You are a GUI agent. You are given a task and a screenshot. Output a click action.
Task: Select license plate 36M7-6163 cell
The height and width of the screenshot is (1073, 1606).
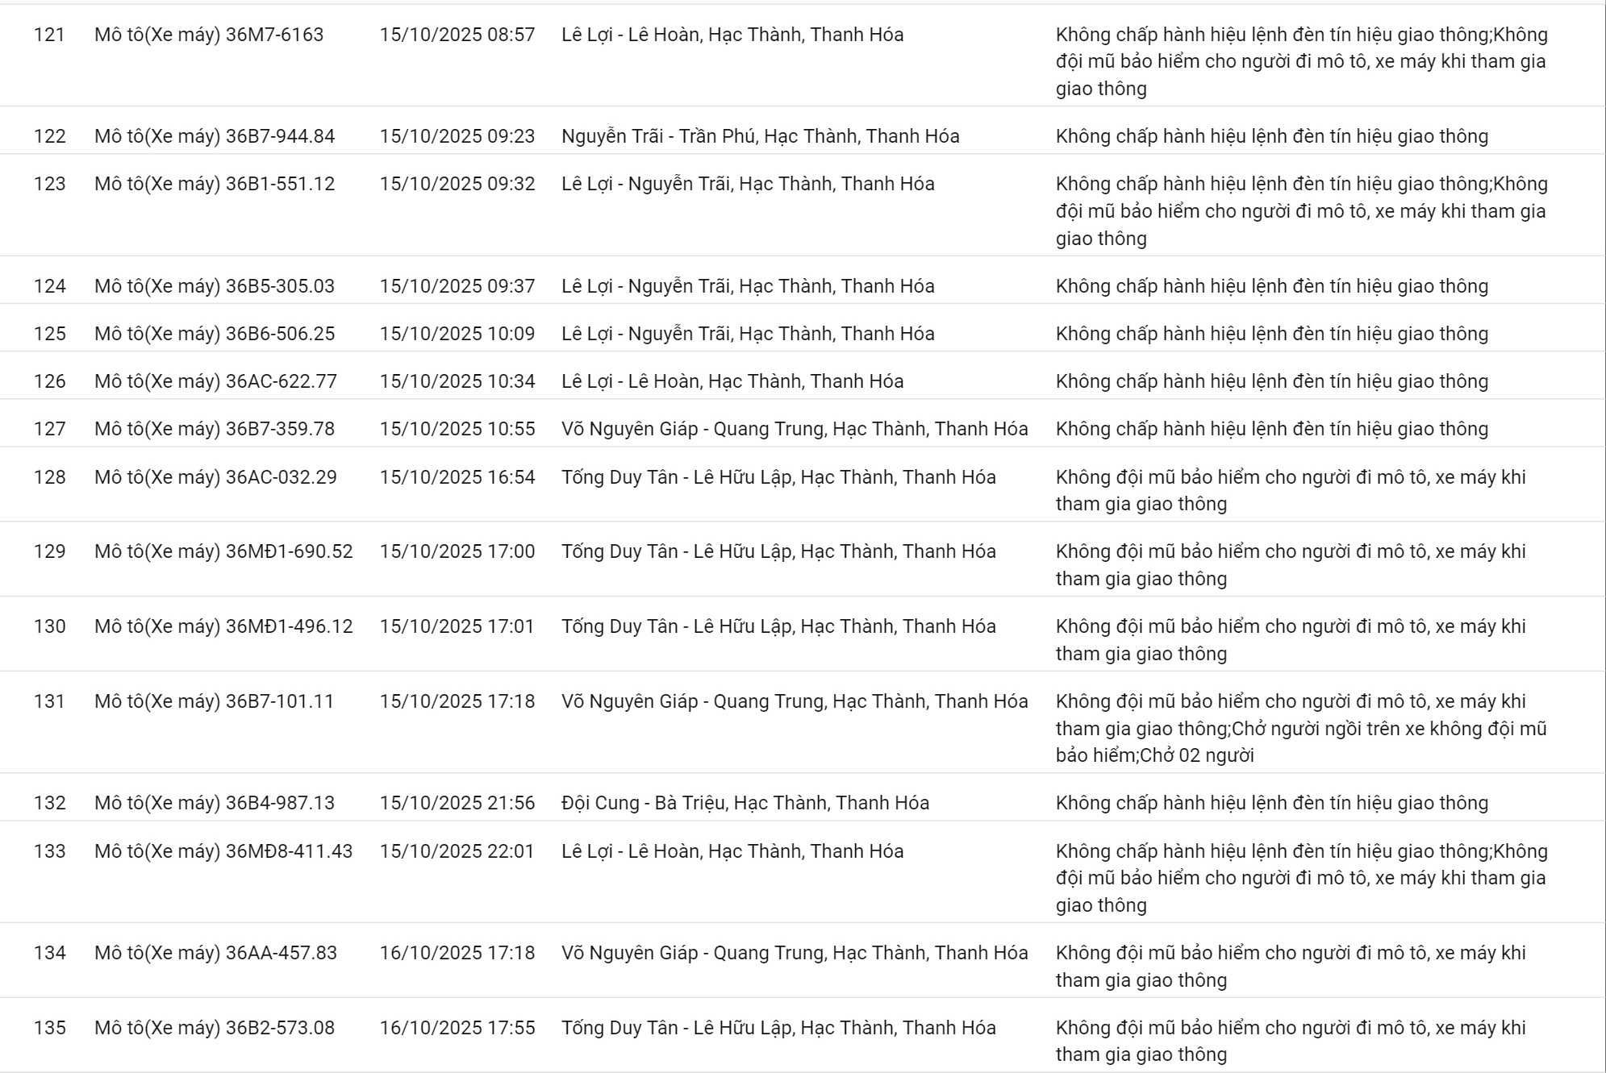click(209, 35)
